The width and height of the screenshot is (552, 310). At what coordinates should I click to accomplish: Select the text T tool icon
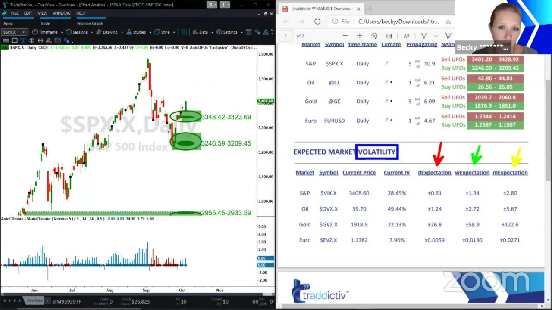pyautogui.click(x=22, y=41)
